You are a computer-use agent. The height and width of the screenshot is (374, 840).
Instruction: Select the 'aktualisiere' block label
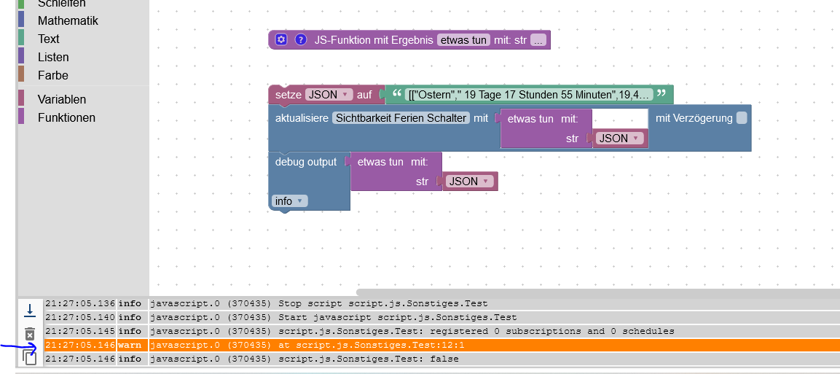(x=301, y=118)
